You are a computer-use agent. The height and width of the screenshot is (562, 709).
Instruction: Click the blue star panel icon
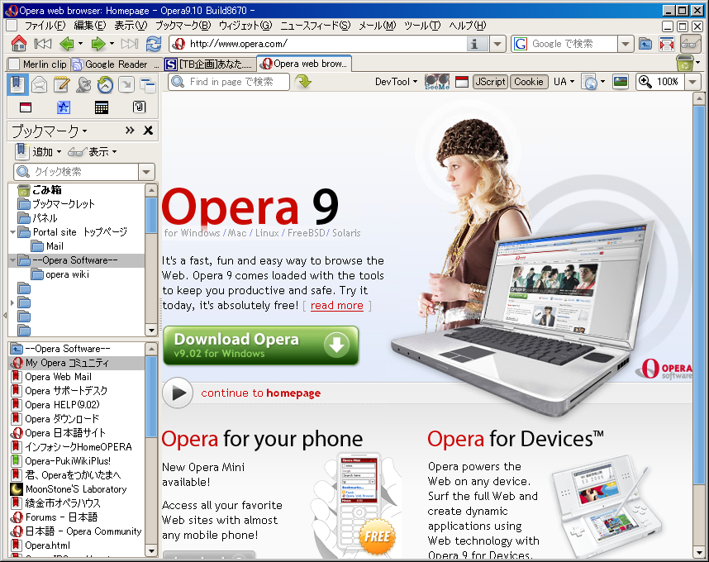(64, 107)
